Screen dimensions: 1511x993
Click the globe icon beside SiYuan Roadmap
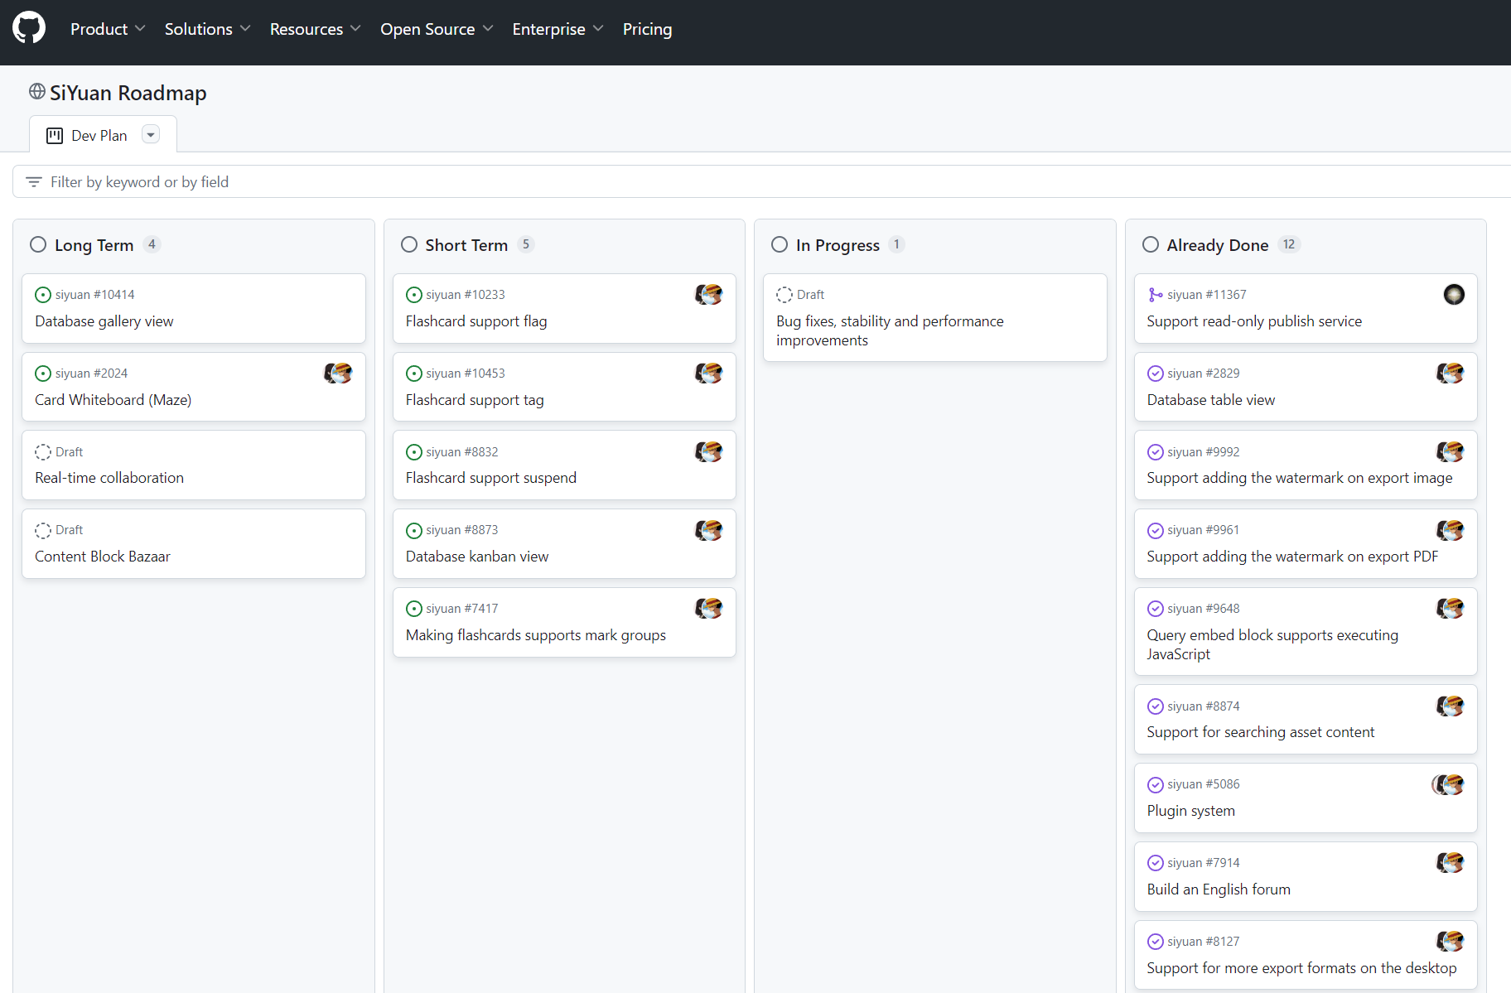36,92
